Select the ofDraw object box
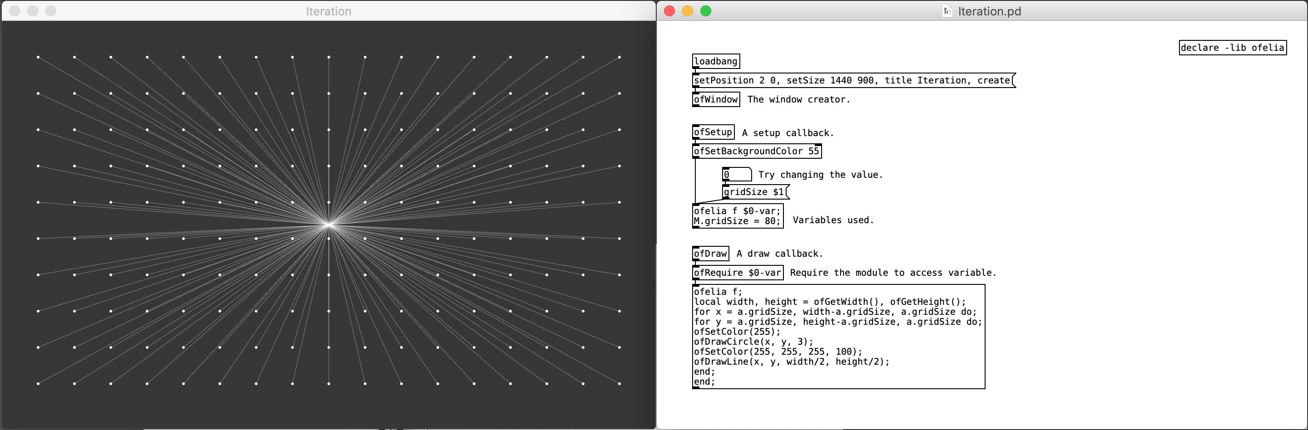1308x430 pixels. click(x=711, y=254)
